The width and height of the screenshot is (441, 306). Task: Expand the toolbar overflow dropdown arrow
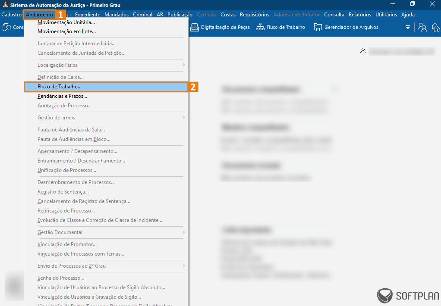(408, 27)
